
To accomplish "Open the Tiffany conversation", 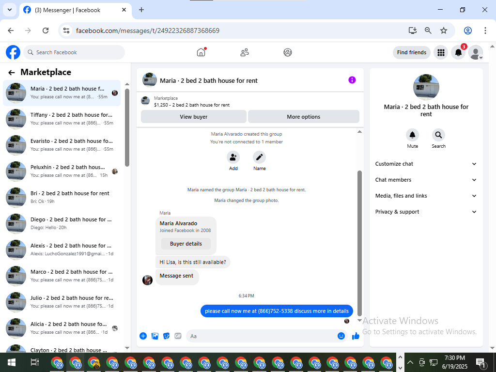I will (x=62, y=119).
